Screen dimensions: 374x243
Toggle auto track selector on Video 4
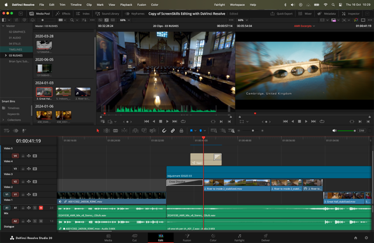coord(29,156)
